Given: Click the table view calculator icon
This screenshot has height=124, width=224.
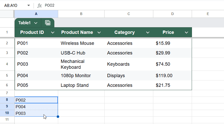Looking at the screenshot, I should pyautogui.click(x=48, y=23).
